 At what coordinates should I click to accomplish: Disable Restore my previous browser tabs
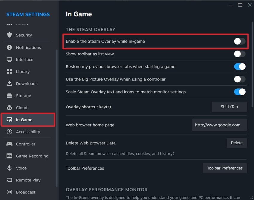[x=239, y=66]
